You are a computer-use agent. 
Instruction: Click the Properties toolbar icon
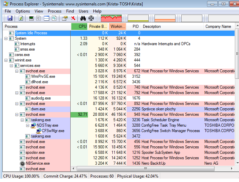(x=65, y=18)
